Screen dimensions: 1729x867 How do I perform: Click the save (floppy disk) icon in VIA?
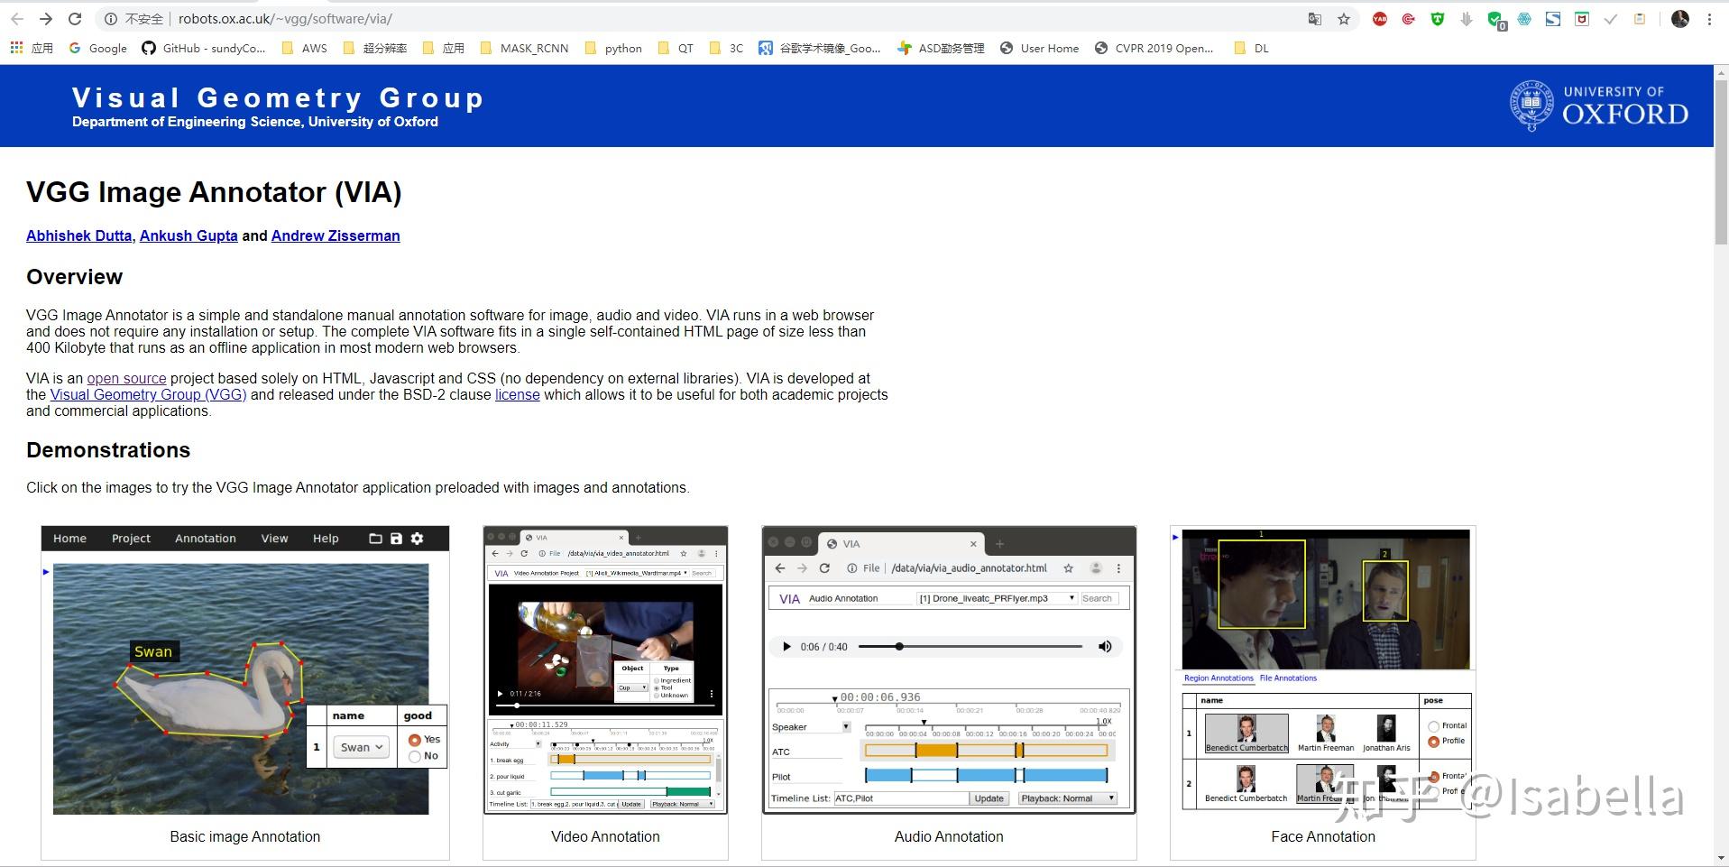(x=397, y=538)
